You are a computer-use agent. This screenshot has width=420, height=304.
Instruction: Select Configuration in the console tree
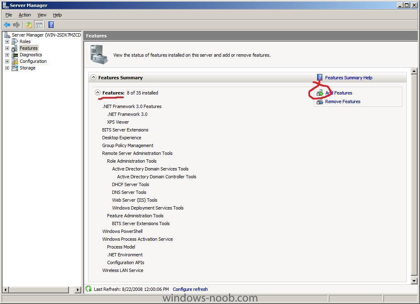33,62
